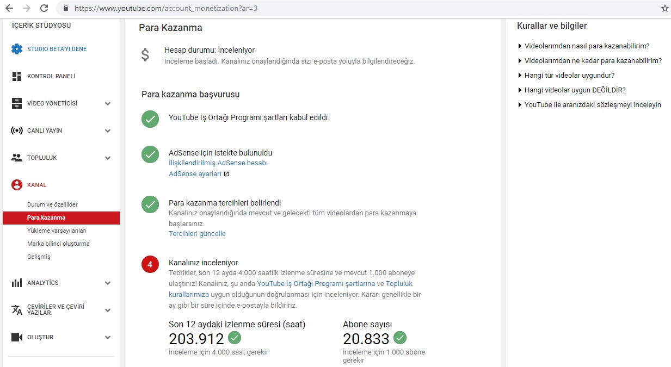Expand the Oluştur chevron

(x=108, y=337)
